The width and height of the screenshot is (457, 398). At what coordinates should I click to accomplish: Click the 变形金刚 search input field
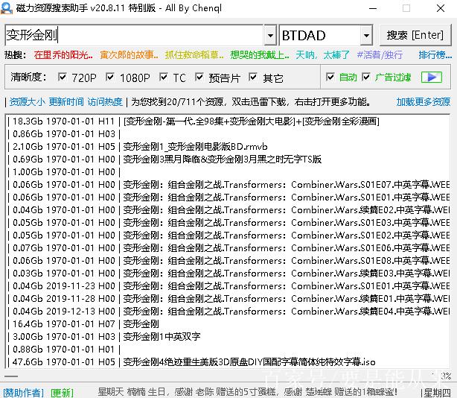(135, 35)
